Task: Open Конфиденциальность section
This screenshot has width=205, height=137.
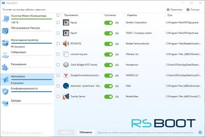Action: click(27, 92)
